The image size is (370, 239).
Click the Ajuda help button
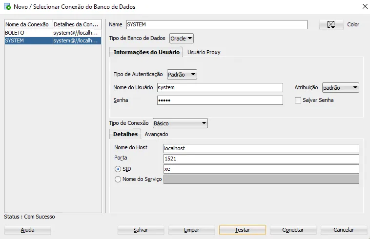pyautogui.click(x=27, y=230)
